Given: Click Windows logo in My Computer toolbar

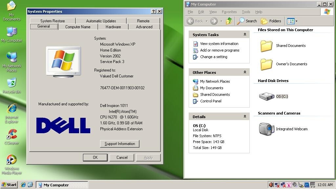Looking at the screenshot, I should (x=327, y=12).
